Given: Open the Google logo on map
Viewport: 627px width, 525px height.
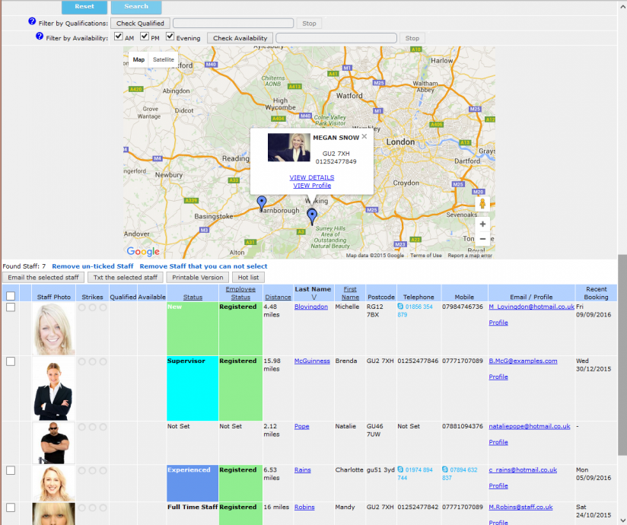Looking at the screenshot, I should click(x=143, y=252).
